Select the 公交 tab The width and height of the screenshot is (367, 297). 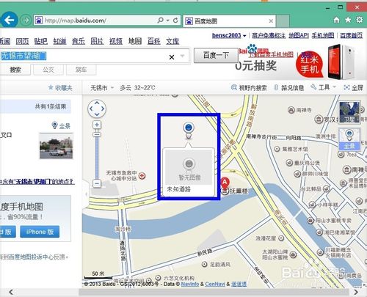(48, 70)
